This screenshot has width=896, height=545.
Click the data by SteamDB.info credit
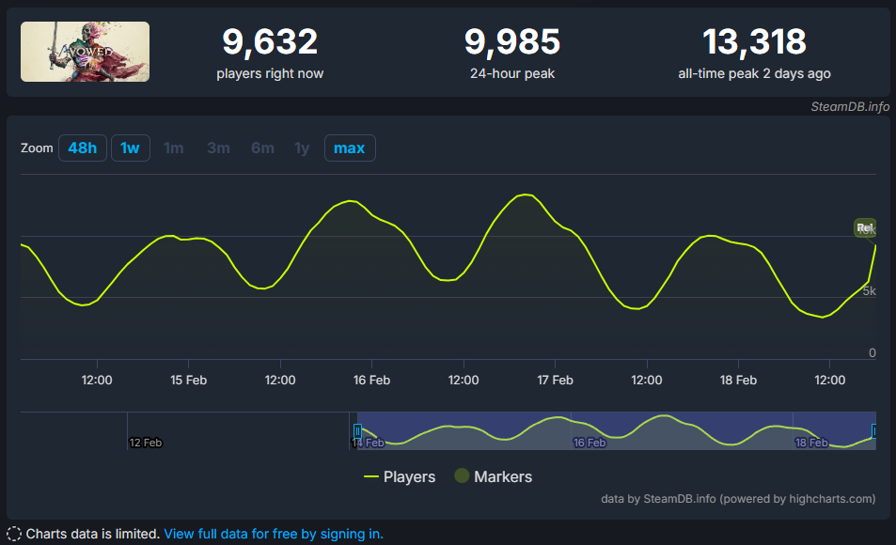(x=738, y=499)
